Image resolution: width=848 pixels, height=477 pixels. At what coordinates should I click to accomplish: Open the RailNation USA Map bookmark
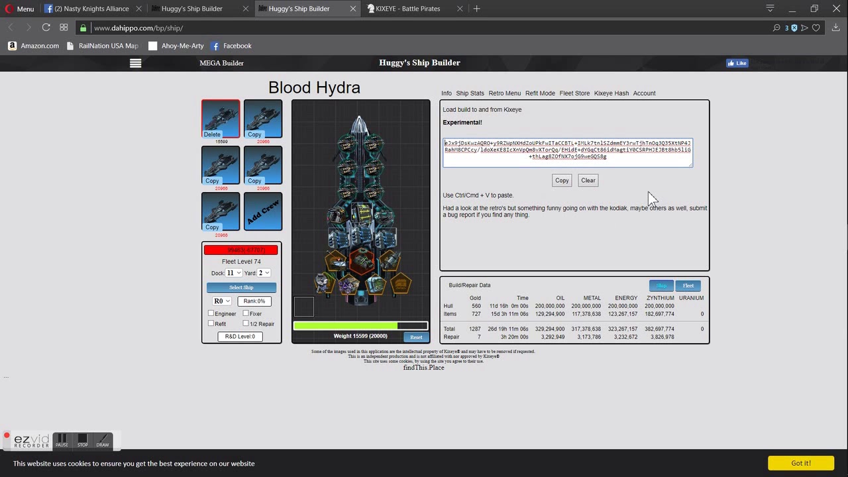click(103, 46)
